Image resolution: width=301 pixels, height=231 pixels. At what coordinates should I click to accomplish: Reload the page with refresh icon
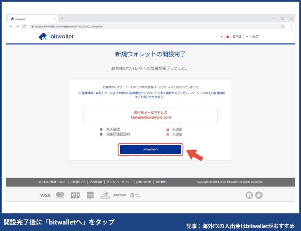(x=24, y=27)
